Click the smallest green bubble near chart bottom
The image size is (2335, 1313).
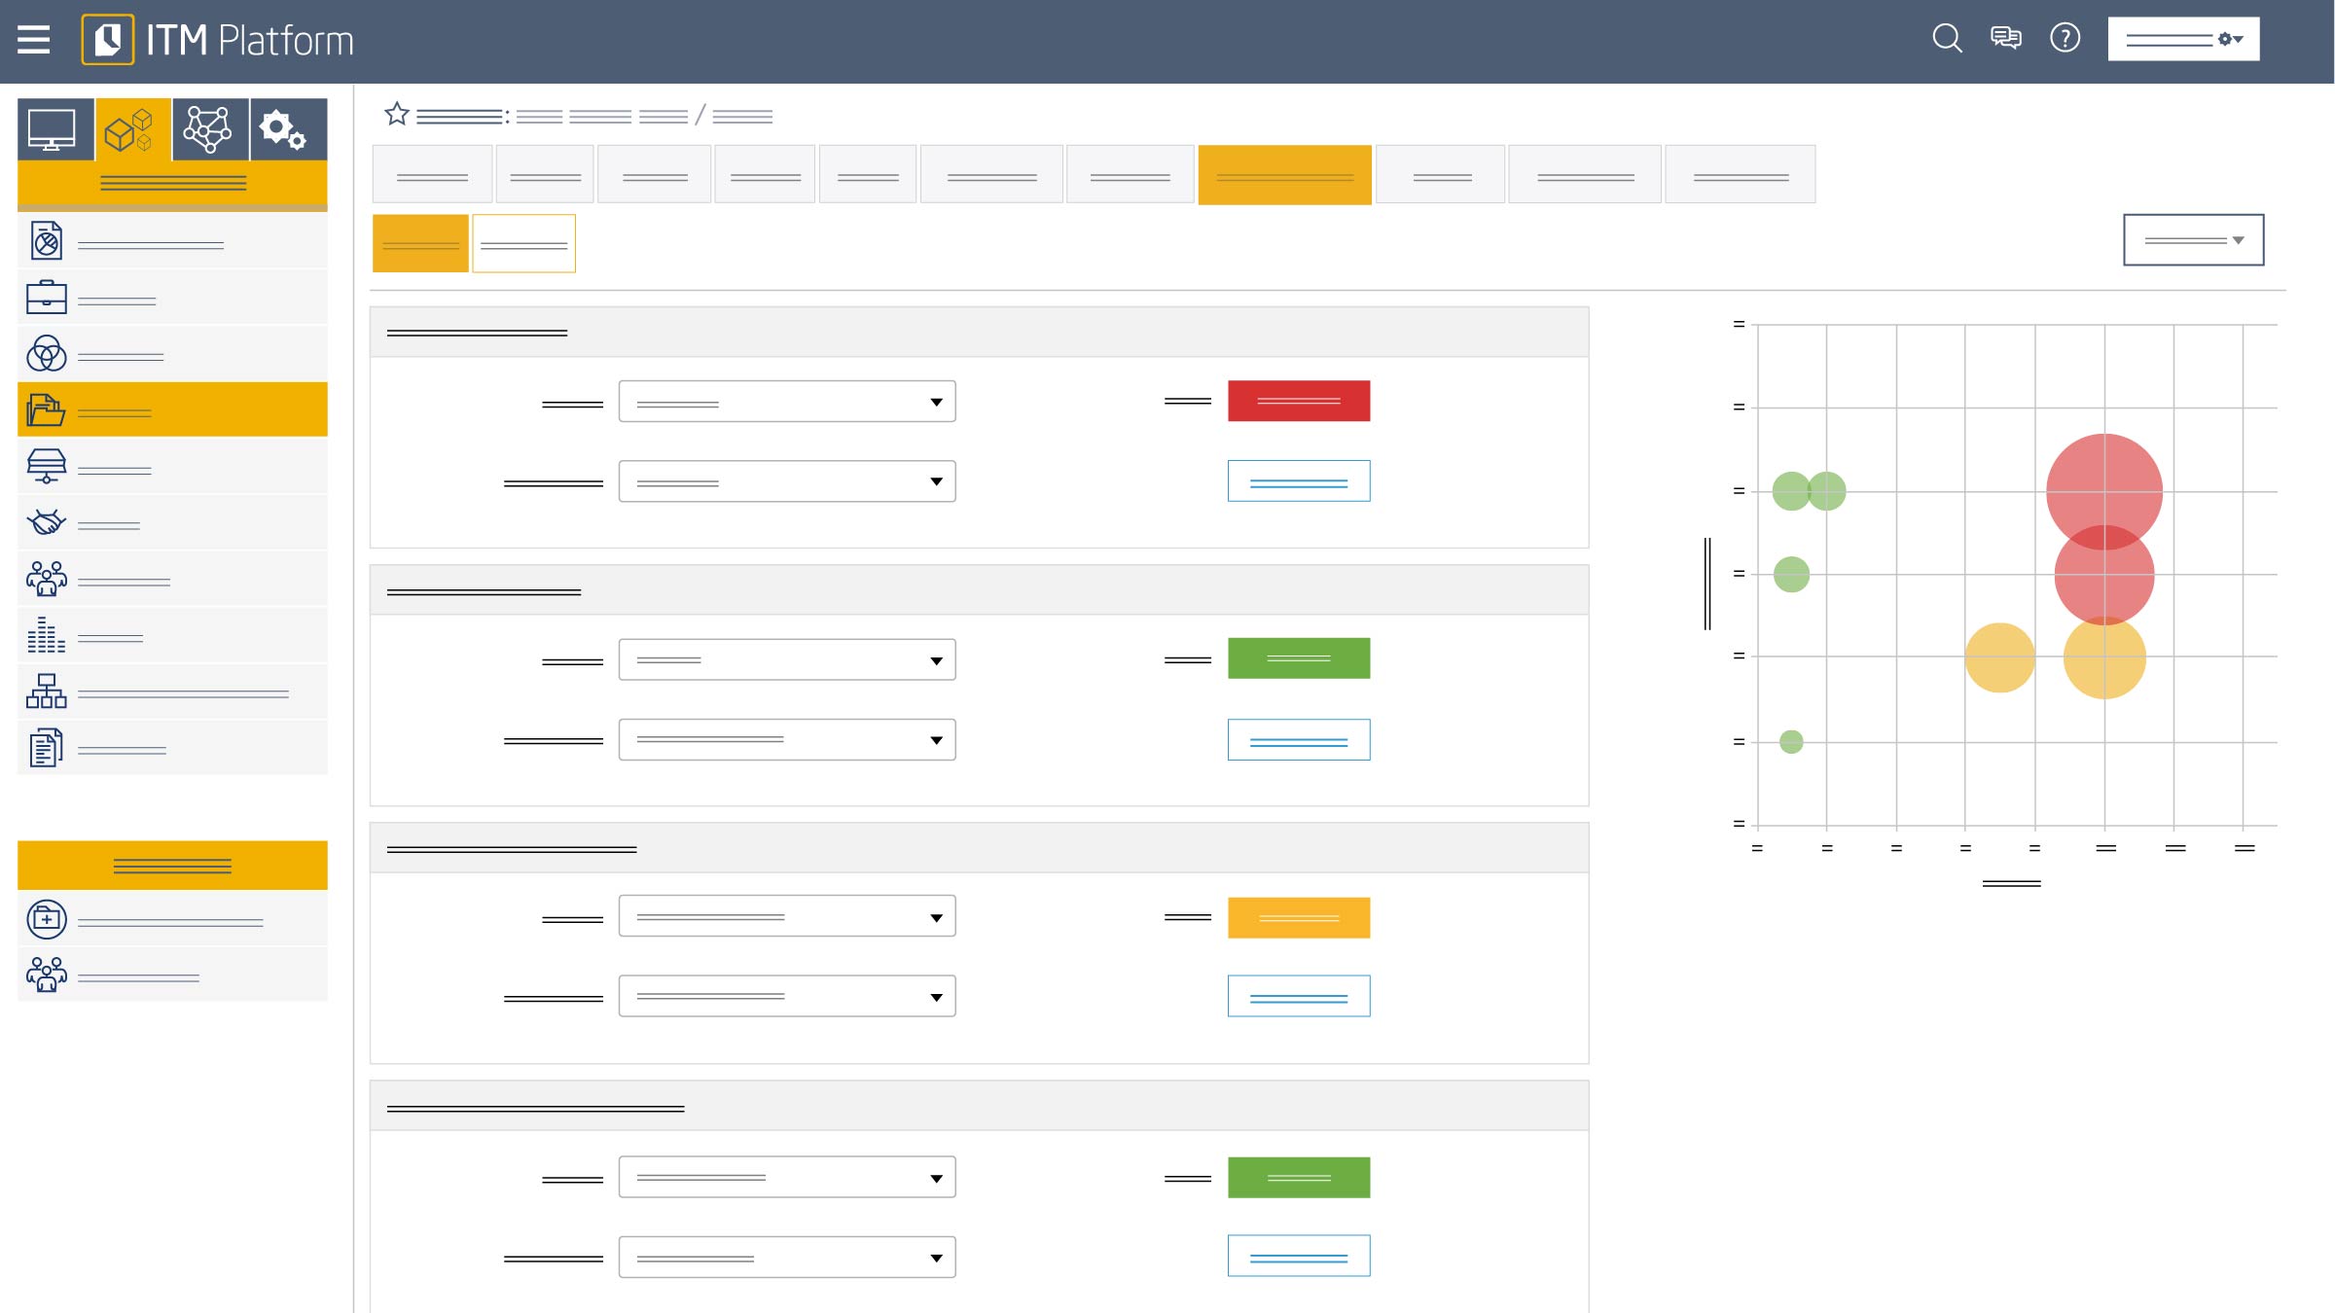1791,742
